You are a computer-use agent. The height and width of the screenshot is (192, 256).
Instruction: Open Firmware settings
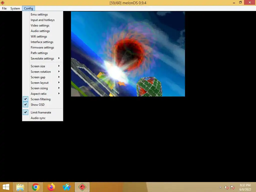point(42,47)
